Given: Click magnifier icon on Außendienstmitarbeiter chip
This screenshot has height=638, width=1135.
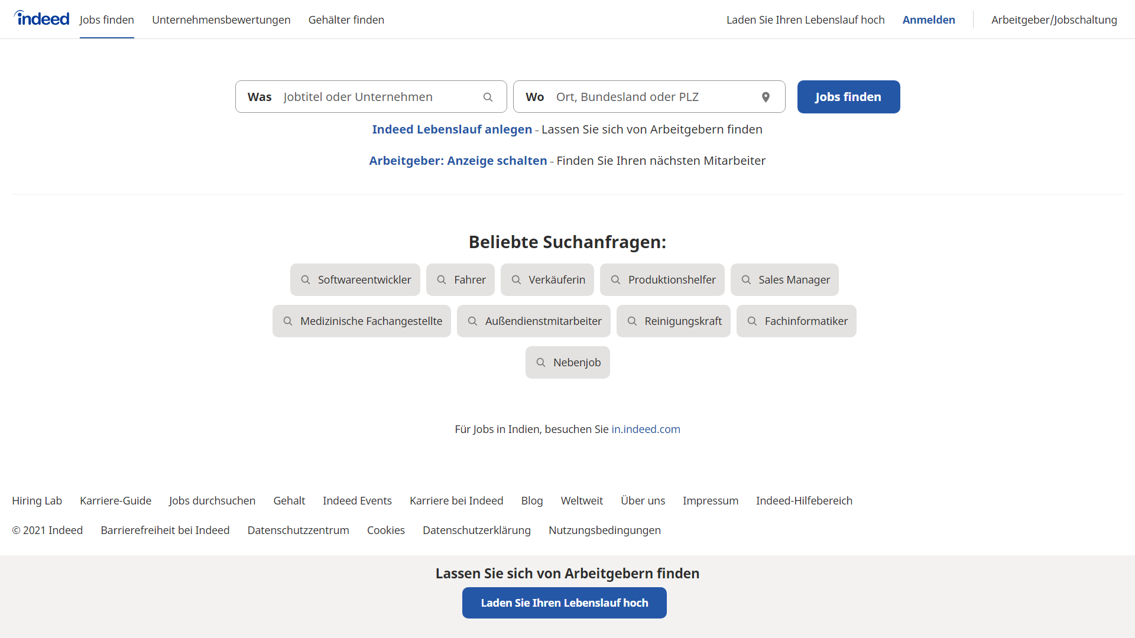Looking at the screenshot, I should click(x=472, y=321).
